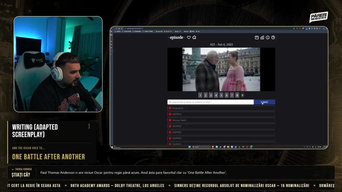The width and height of the screenshot is (342, 192).
Task: Open the Export SBC bookmark
Action: pyautogui.click(x=159, y=31)
